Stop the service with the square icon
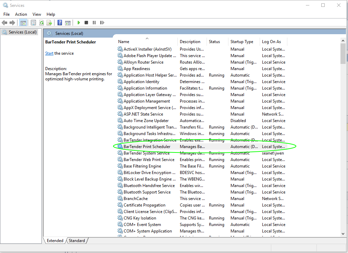Viewport: 348px width, 253px height. [86, 23]
